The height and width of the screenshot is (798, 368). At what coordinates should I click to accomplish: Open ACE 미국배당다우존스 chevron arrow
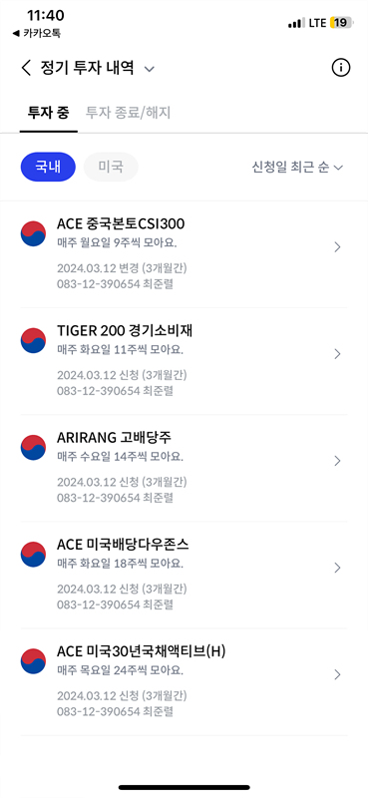[x=337, y=568]
